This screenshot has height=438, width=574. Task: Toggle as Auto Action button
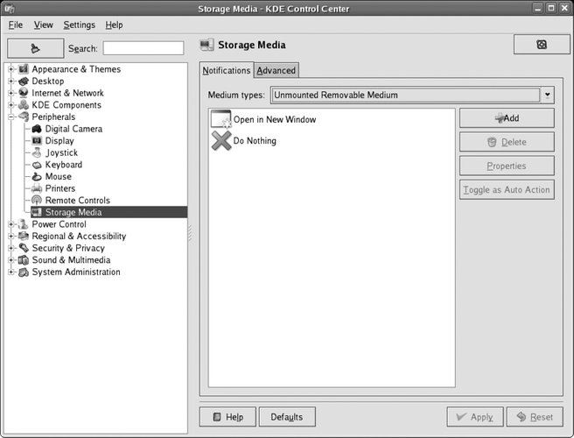point(507,190)
